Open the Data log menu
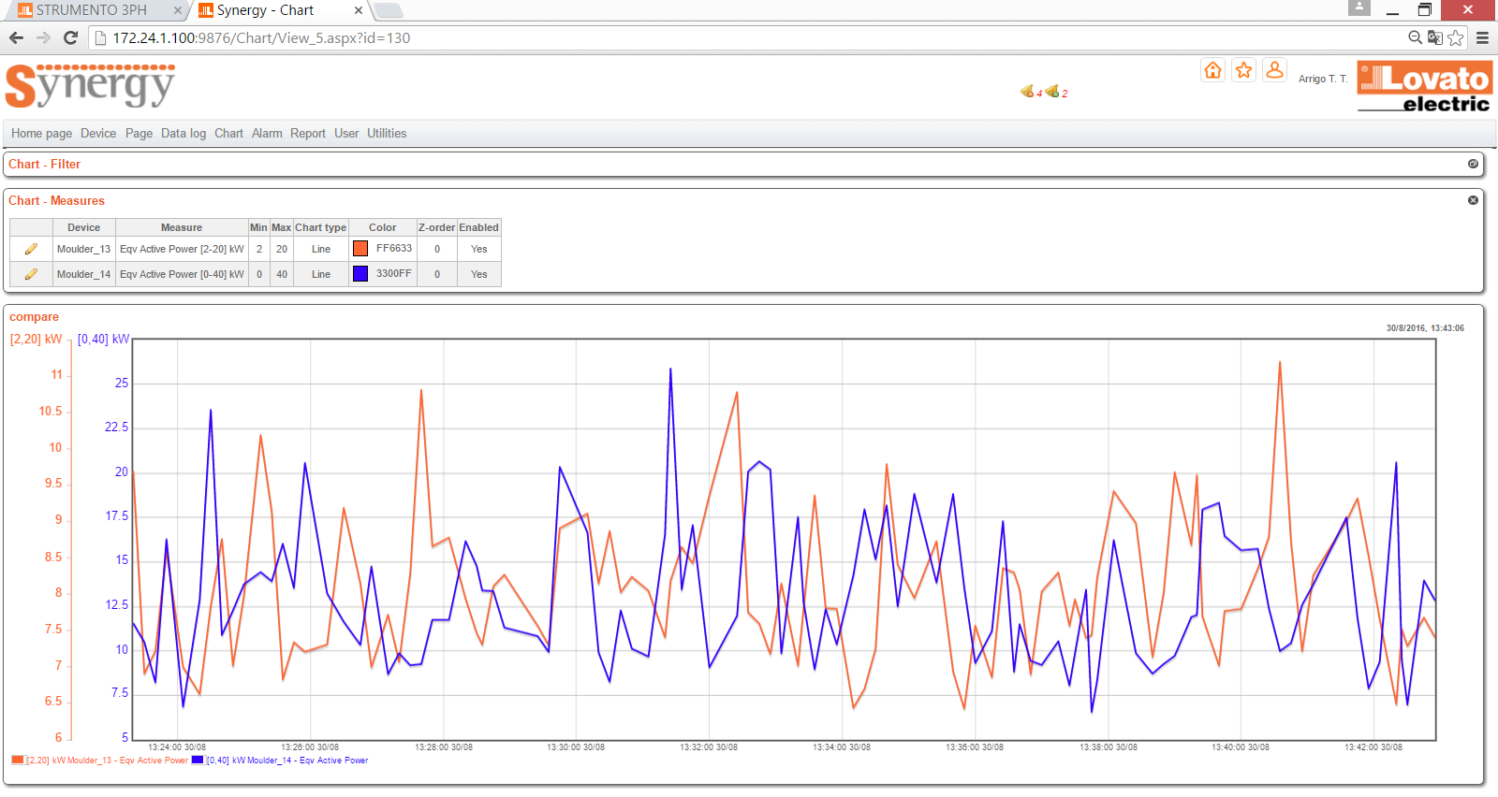The height and width of the screenshot is (797, 1498). click(183, 133)
